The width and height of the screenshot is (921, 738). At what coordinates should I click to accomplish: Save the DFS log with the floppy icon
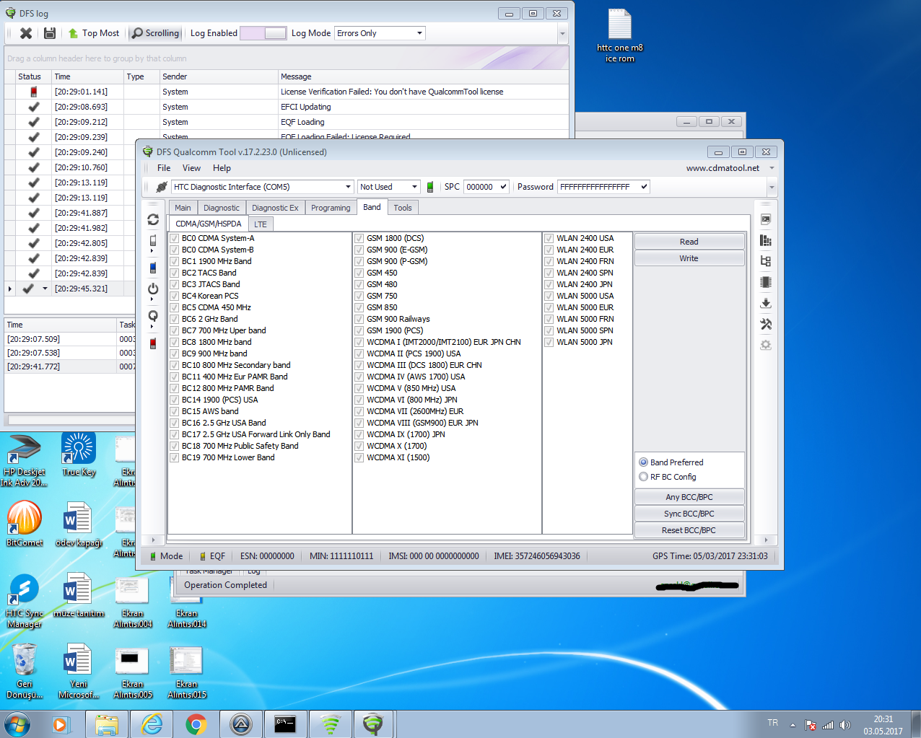pos(50,33)
